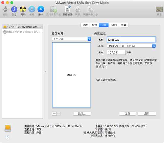Click the 应用 (Apply) button
This screenshot has height=143, width=164.
pos(147,114)
